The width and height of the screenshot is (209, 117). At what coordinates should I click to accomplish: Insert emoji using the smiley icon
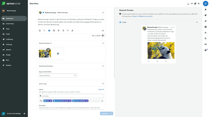click(x=40, y=31)
